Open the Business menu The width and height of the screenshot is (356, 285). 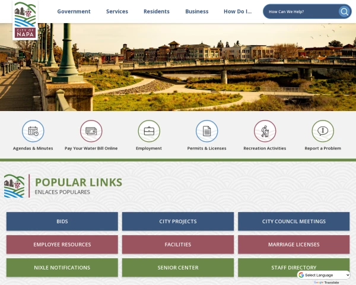click(196, 11)
